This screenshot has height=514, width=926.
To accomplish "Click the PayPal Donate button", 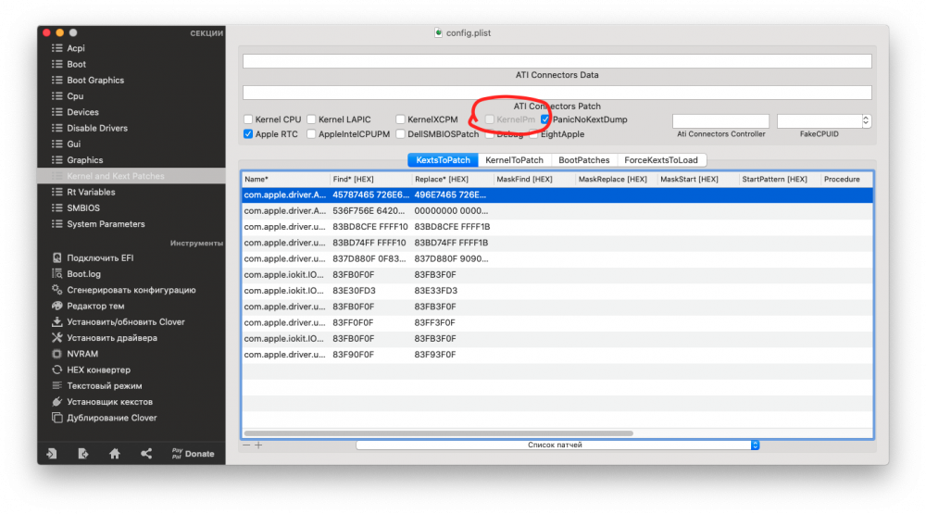I will click(194, 454).
